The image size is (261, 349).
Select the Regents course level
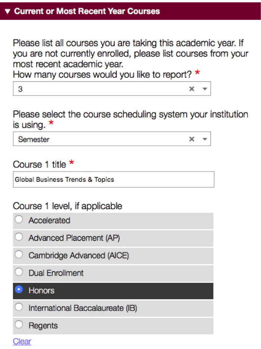point(19,325)
